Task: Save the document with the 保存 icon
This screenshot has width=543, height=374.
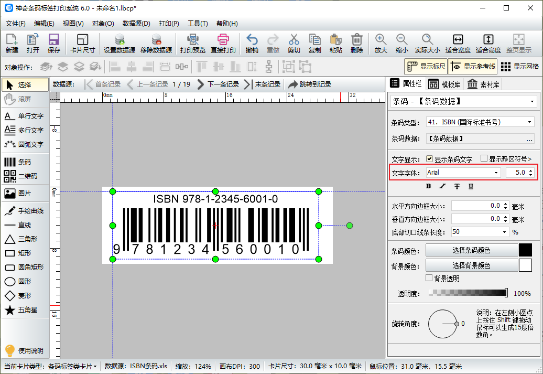Action: tap(53, 44)
